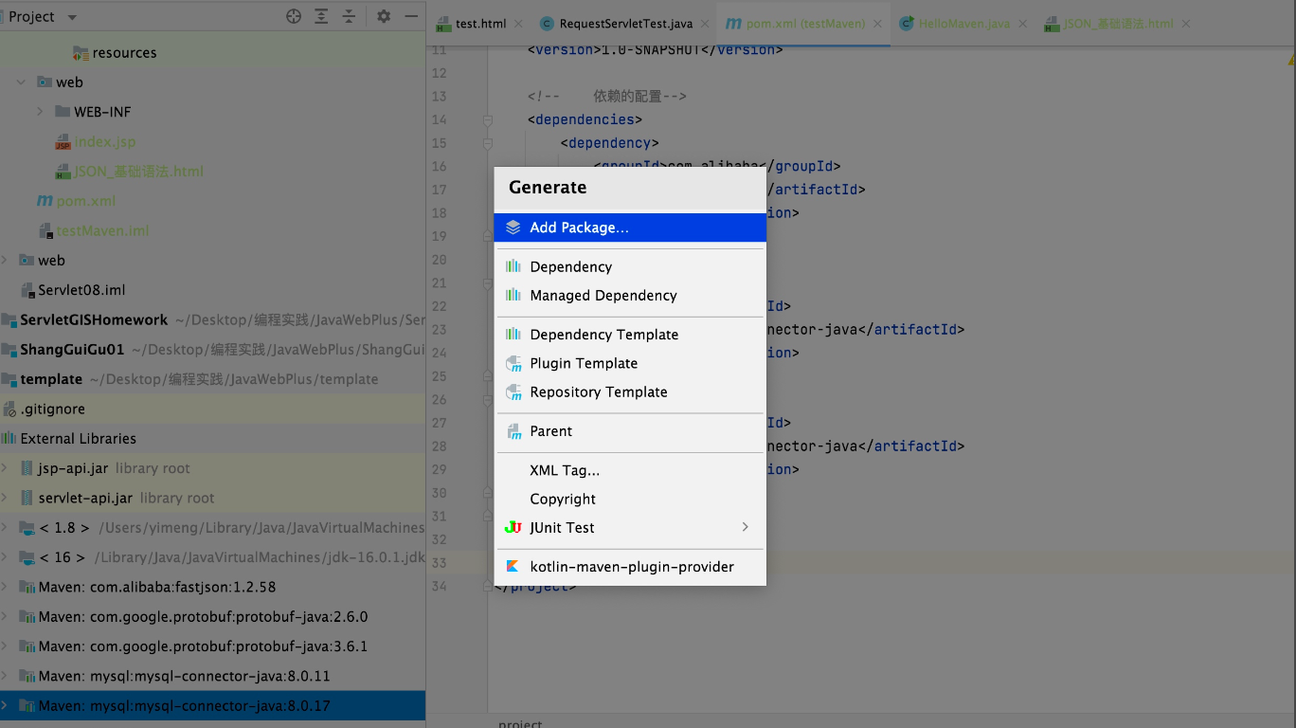
Task: Choose Dependency from Generate menu
Action: click(630, 266)
